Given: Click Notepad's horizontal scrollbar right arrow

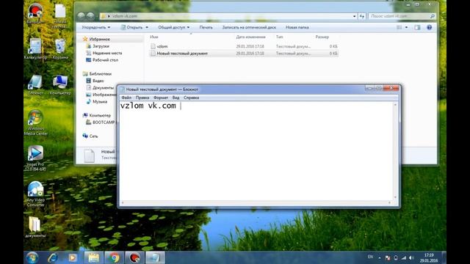Looking at the screenshot, I should [x=389, y=203].
